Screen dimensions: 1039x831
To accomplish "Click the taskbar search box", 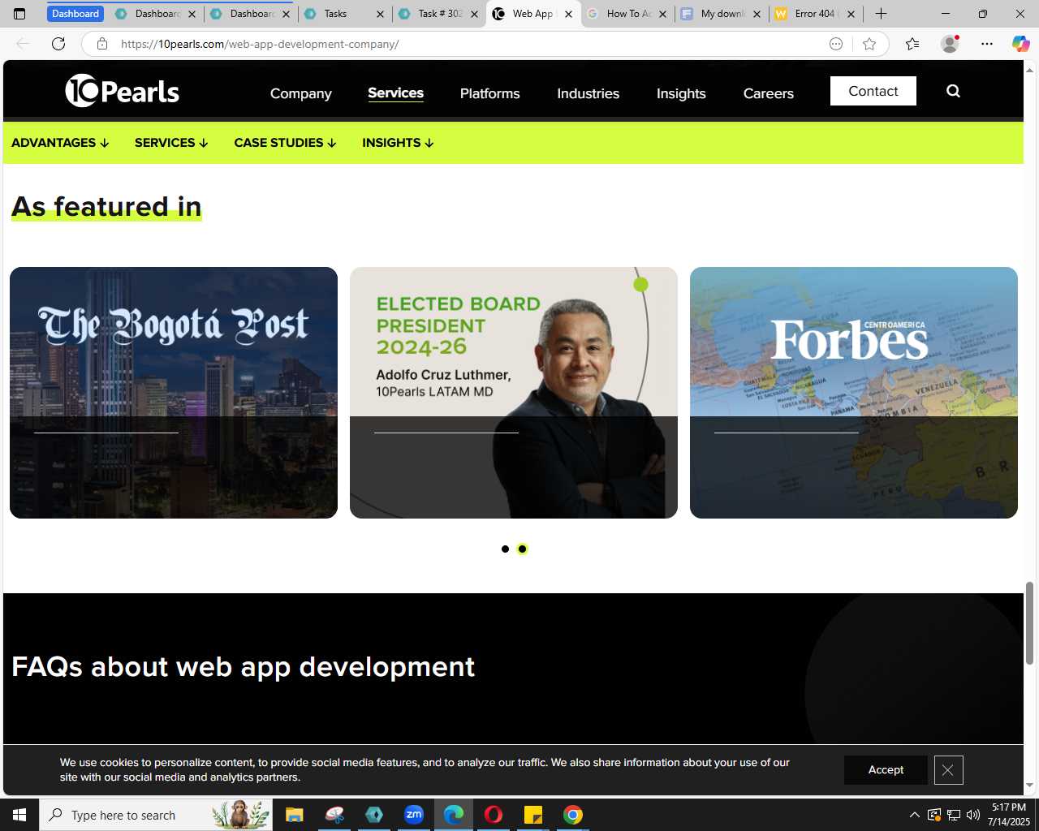I will [156, 815].
